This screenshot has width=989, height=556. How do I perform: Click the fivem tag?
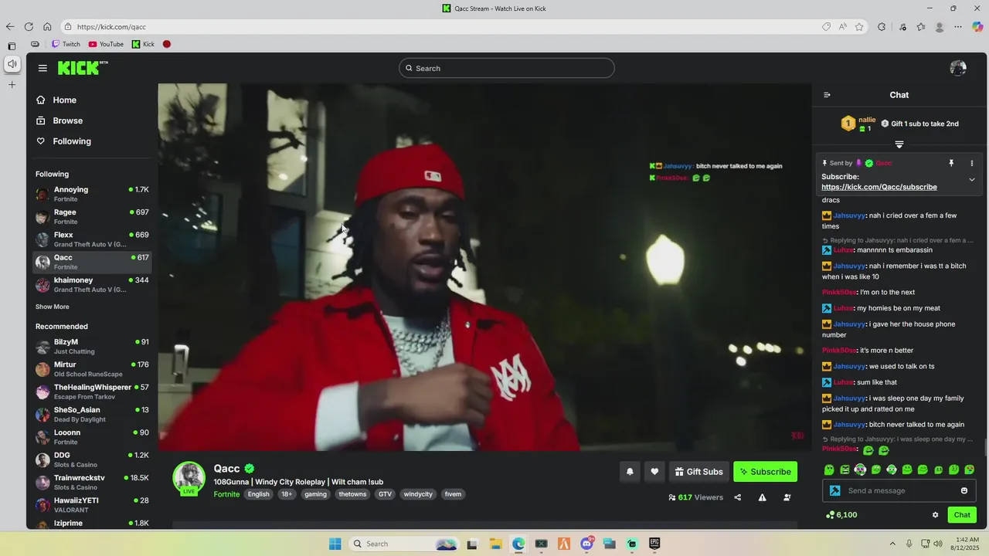[x=453, y=494]
